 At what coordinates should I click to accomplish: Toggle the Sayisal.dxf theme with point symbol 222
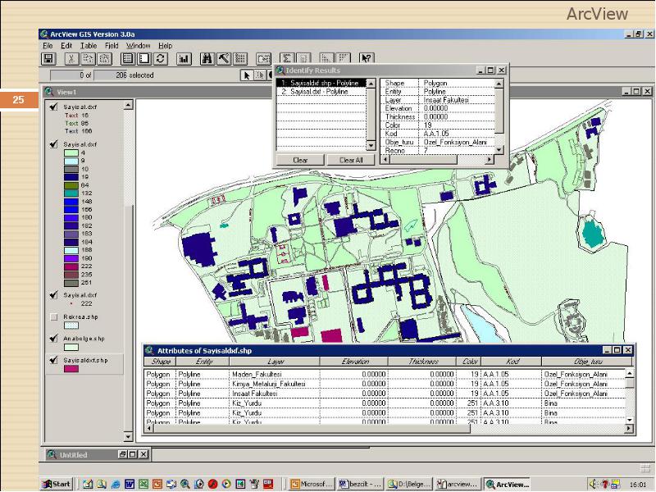tap(53, 294)
